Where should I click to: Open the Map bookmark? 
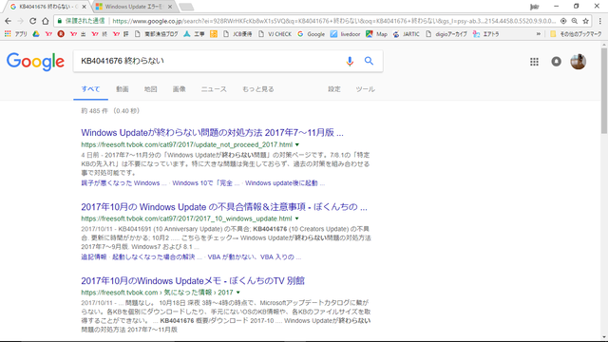click(x=376, y=34)
